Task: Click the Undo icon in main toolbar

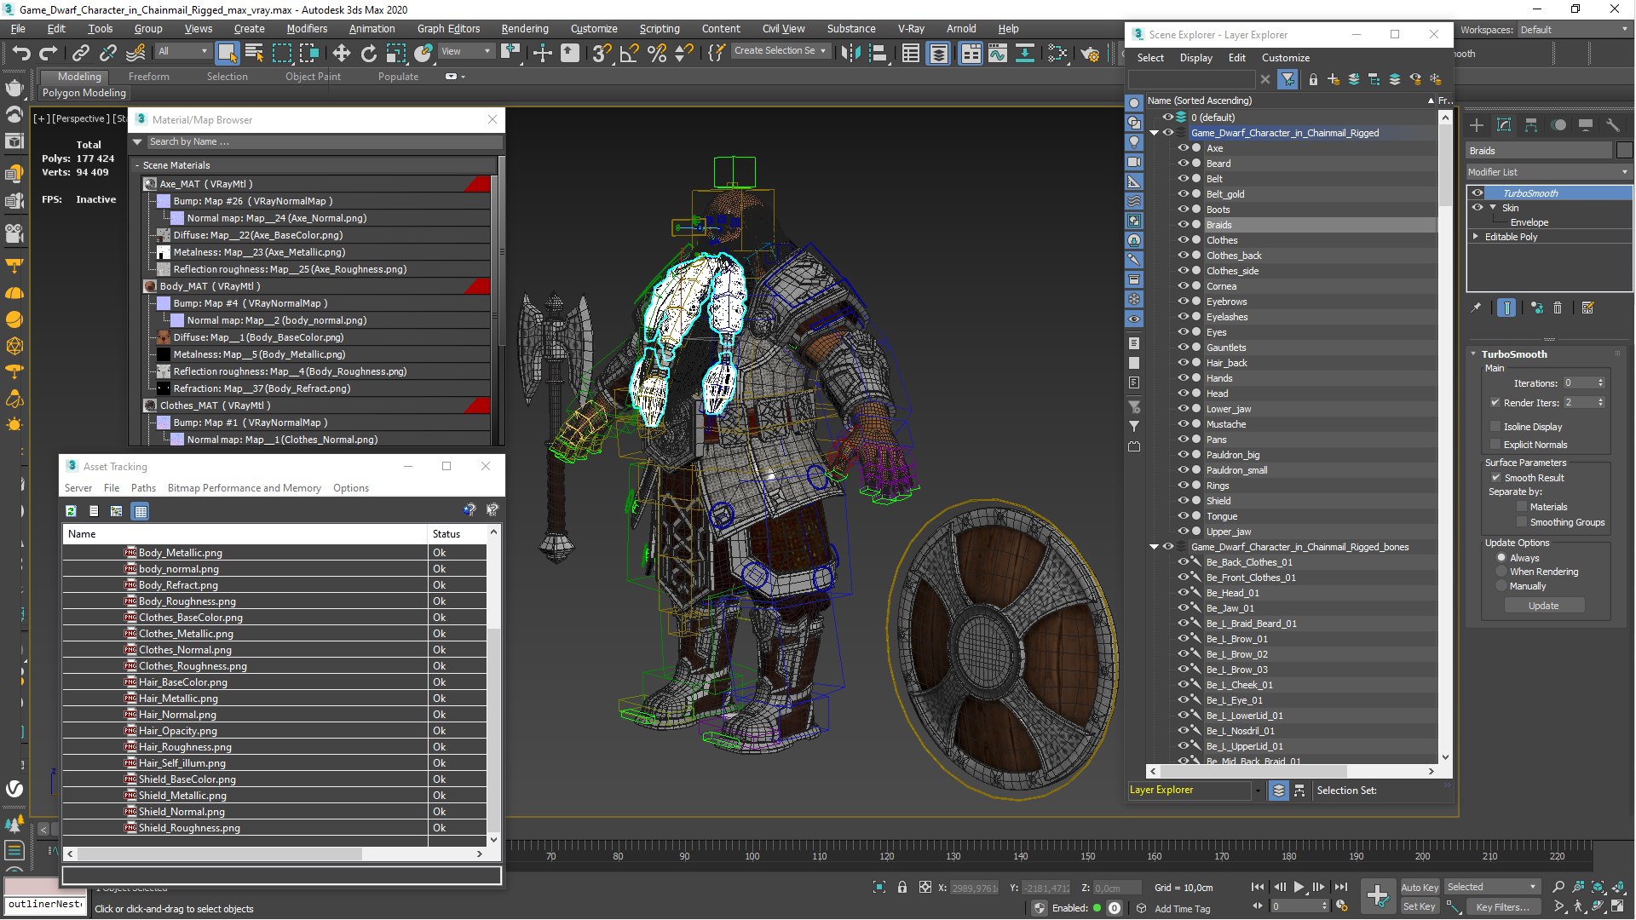Action: point(21,53)
